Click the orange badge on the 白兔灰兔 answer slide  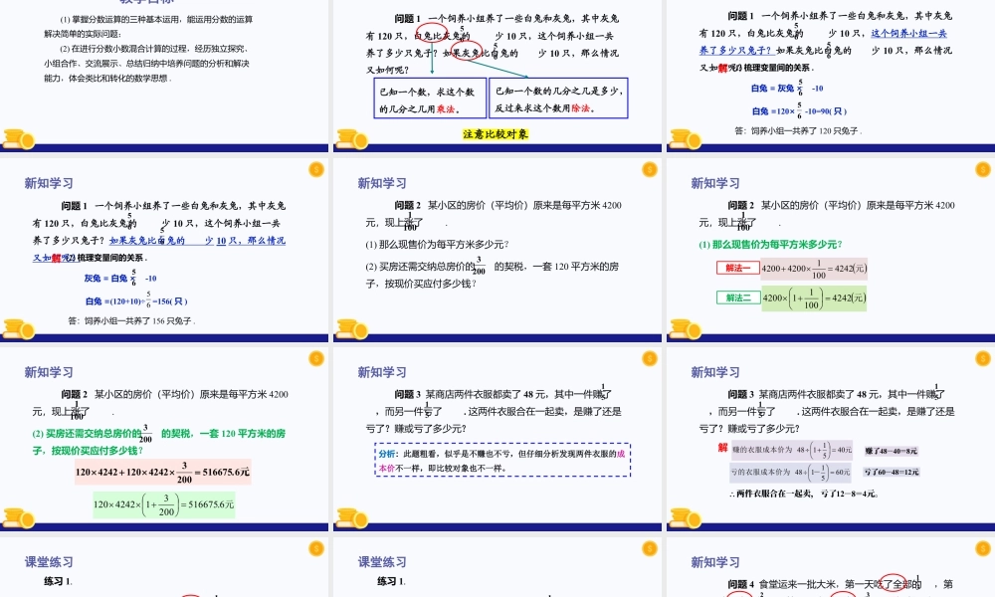tap(315, 171)
